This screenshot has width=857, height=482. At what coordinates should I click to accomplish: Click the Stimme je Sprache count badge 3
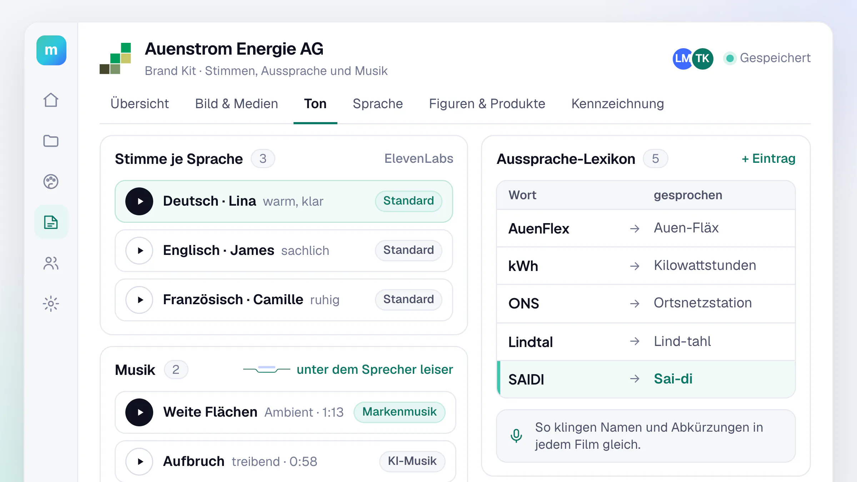tap(263, 159)
